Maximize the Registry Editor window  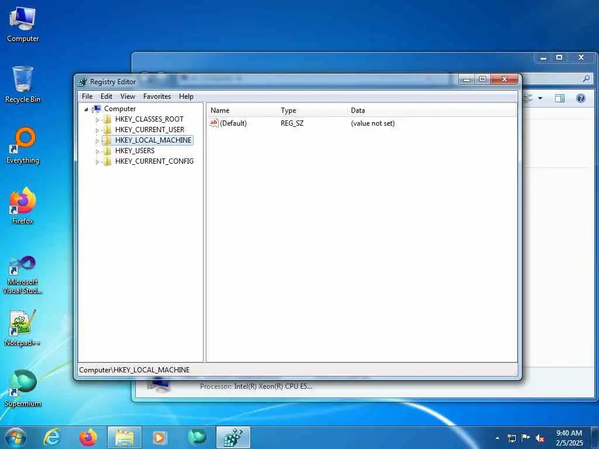click(x=483, y=79)
